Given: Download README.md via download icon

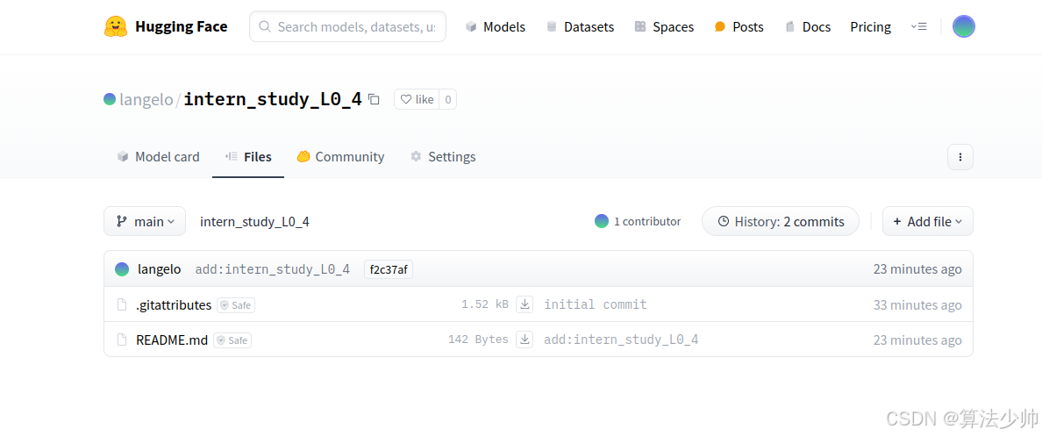Looking at the screenshot, I should (x=525, y=340).
